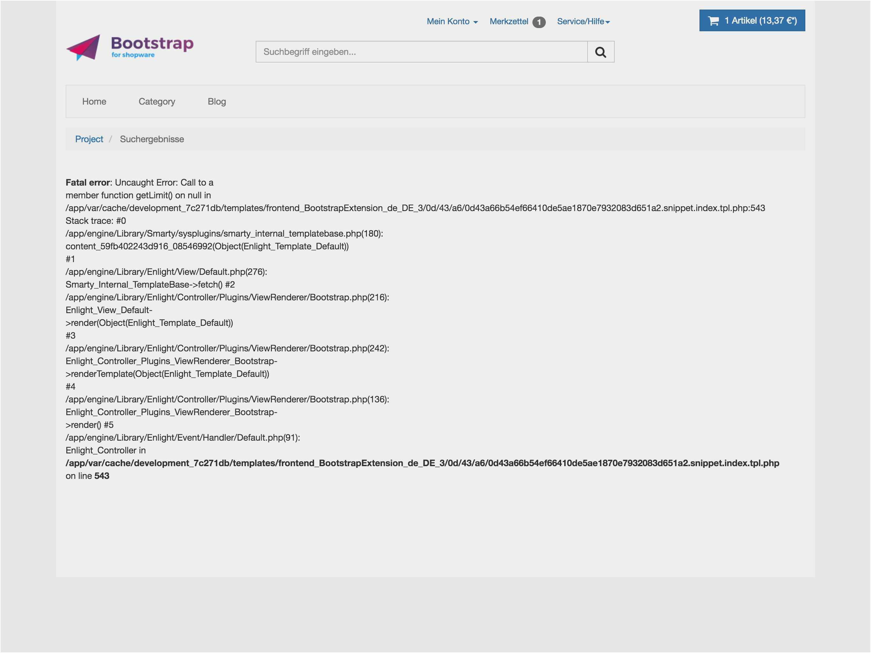Go to the Home navigation item
871x653 pixels.
(x=94, y=101)
